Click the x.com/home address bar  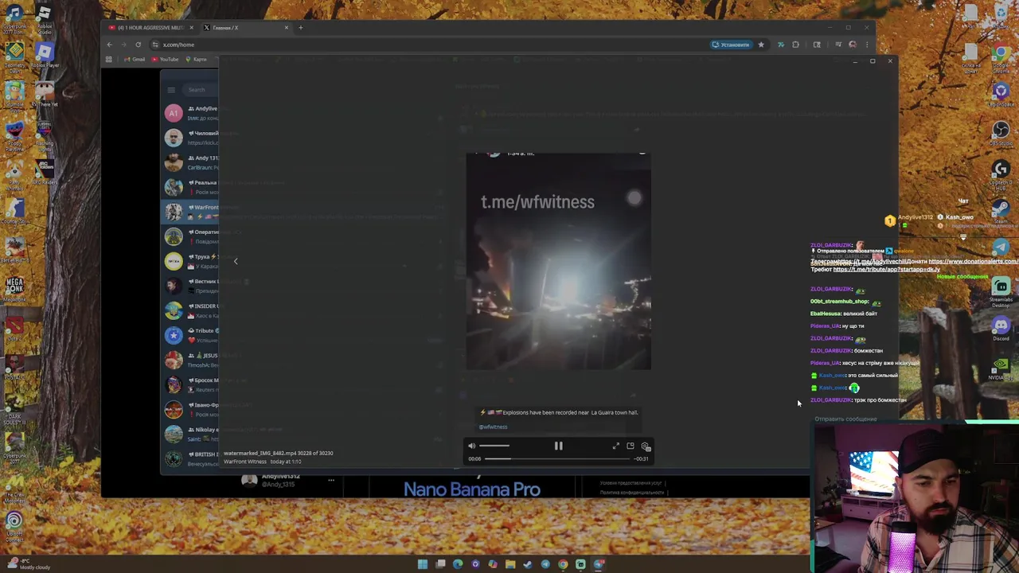[x=430, y=45]
